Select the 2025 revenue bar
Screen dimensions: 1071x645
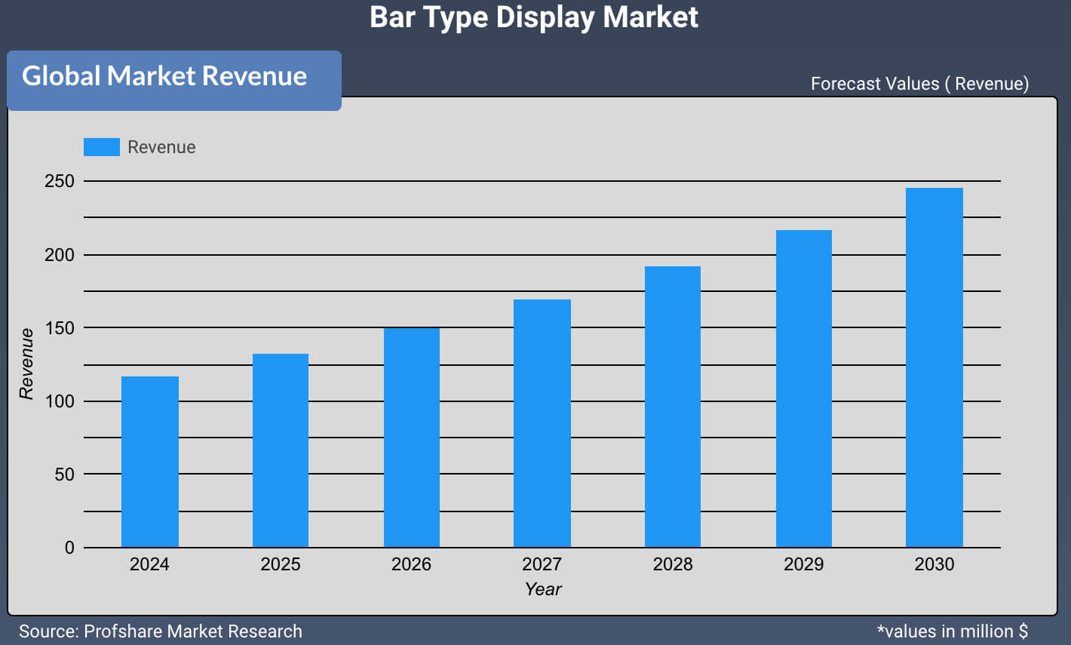coord(281,450)
